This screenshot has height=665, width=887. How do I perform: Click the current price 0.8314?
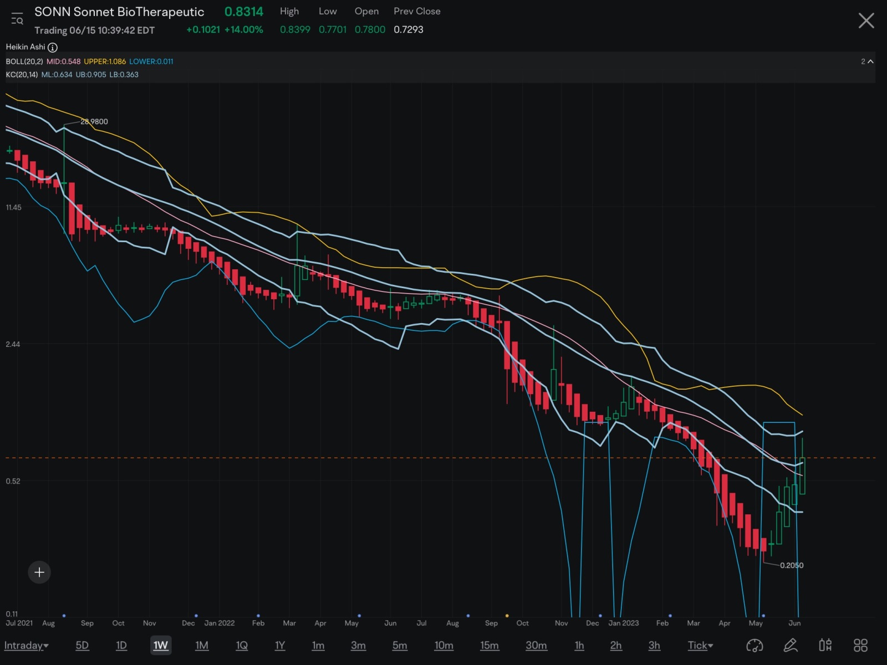(x=244, y=12)
